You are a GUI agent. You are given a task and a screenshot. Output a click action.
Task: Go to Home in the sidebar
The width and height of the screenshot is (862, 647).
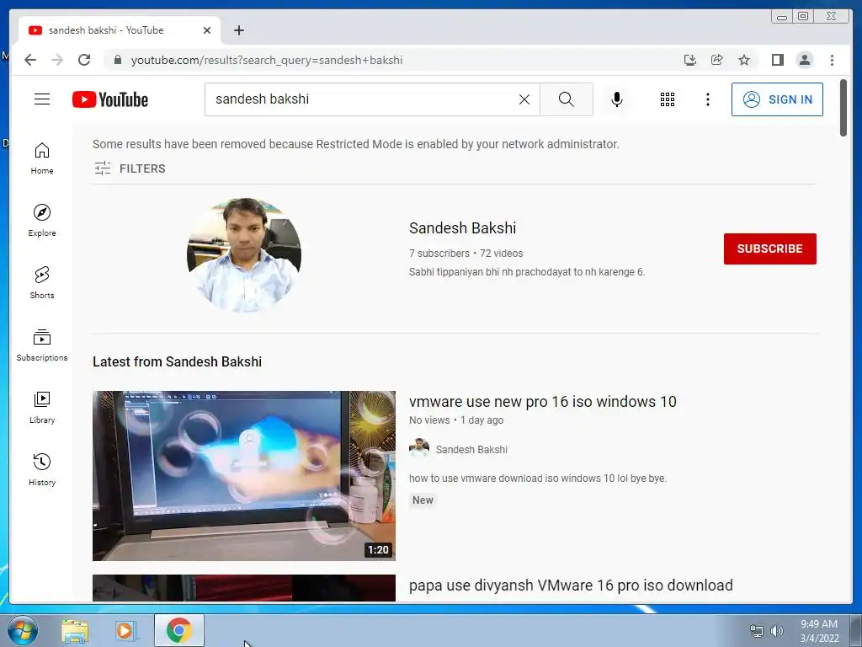point(42,158)
